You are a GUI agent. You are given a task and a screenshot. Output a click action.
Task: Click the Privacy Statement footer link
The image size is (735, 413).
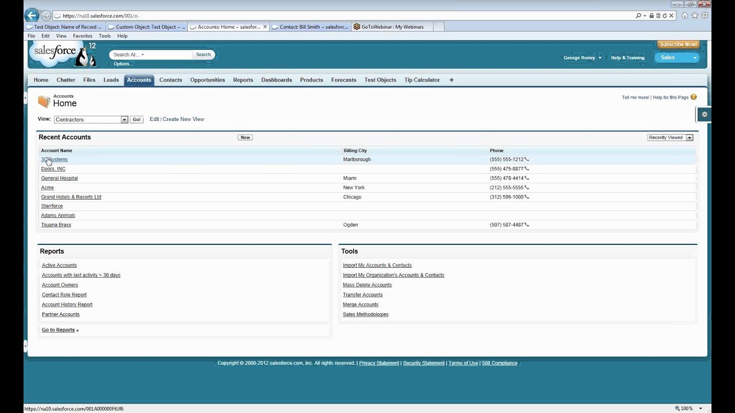coord(379,363)
